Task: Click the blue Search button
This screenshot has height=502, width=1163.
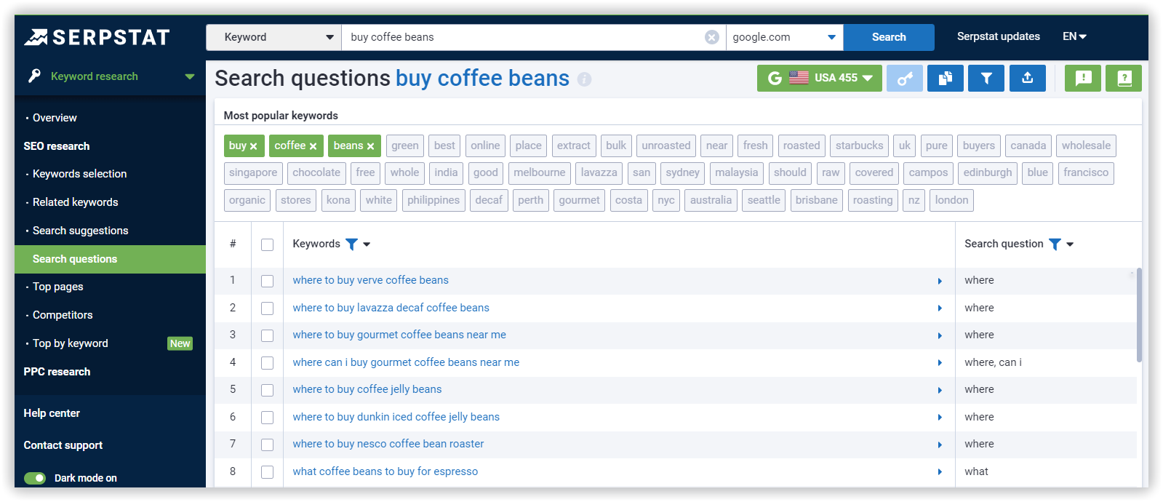Action: click(889, 37)
